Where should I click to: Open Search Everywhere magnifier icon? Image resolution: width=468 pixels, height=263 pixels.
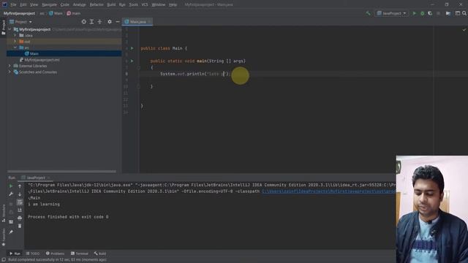(x=464, y=13)
